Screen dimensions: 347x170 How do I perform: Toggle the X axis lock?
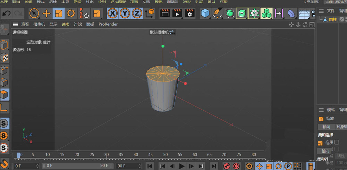(x=112, y=14)
